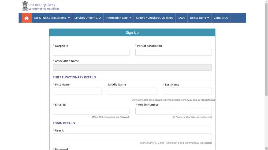Click the LOGIN DETAILS section heading

coord(64,123)
